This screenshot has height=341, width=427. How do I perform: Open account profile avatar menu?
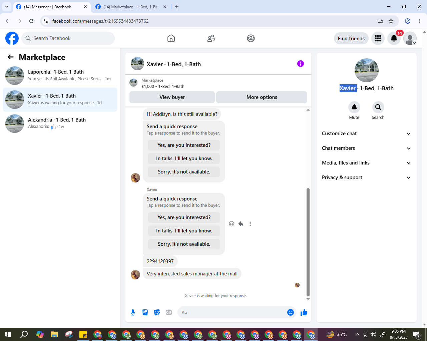410,38
